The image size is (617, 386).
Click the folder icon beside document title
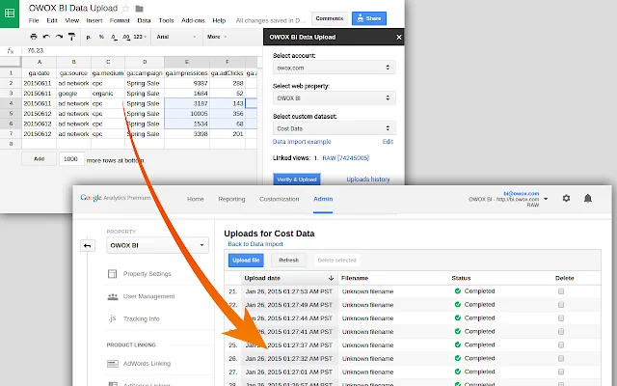click(140, 7)
